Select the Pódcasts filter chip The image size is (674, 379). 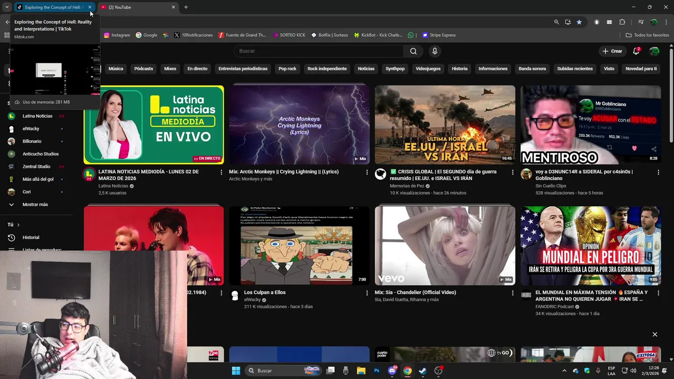(x=143, y=69)
